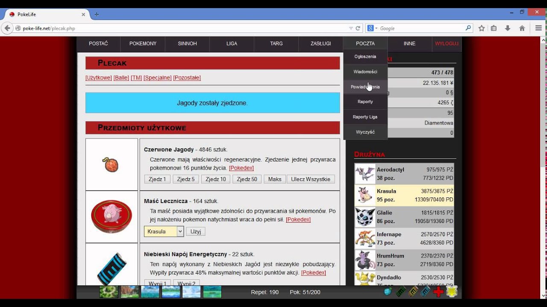Open a new browser tab
547x307 pixels.
[97, 14]
